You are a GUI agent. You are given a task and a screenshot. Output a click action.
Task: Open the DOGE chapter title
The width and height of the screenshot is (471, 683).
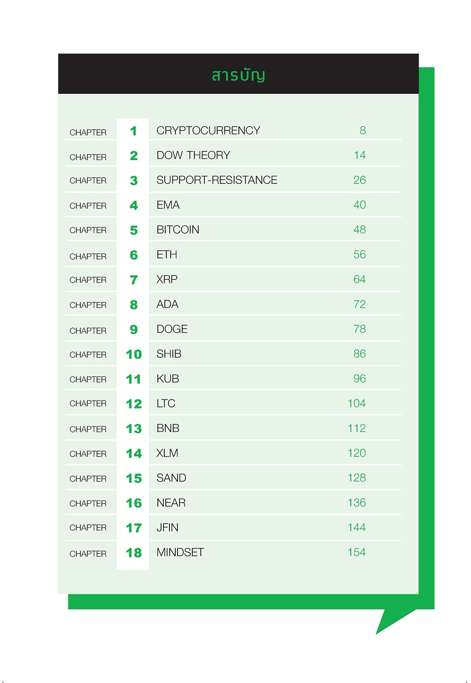point(172,329)
